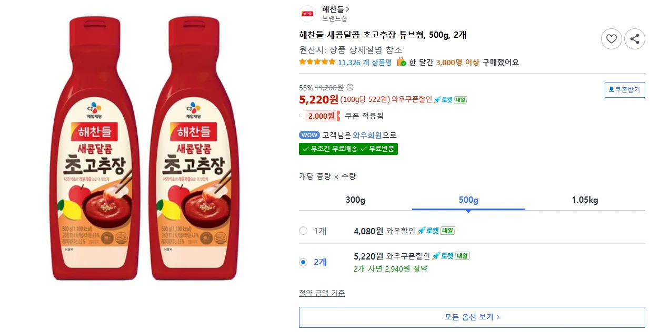This screenshot has width=650, height=332.
Task: Click the five-star rating icons
Action: [x=317, y=62]
